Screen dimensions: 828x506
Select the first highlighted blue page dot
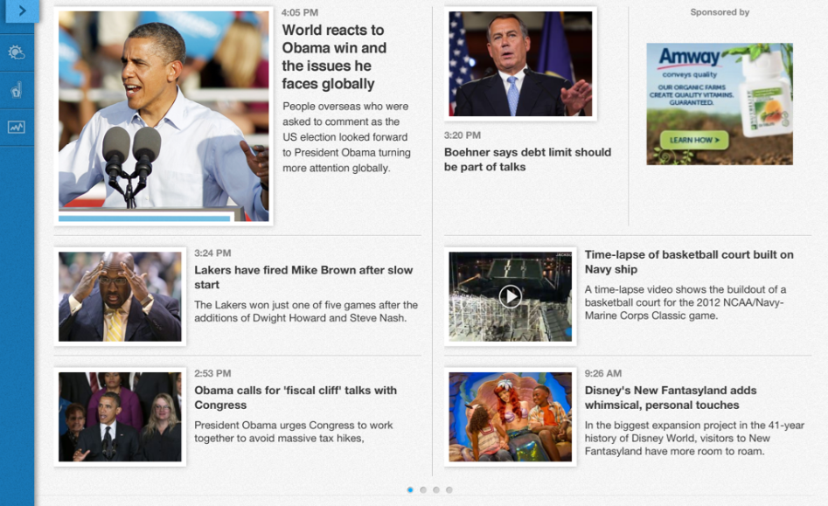point(410,490)
